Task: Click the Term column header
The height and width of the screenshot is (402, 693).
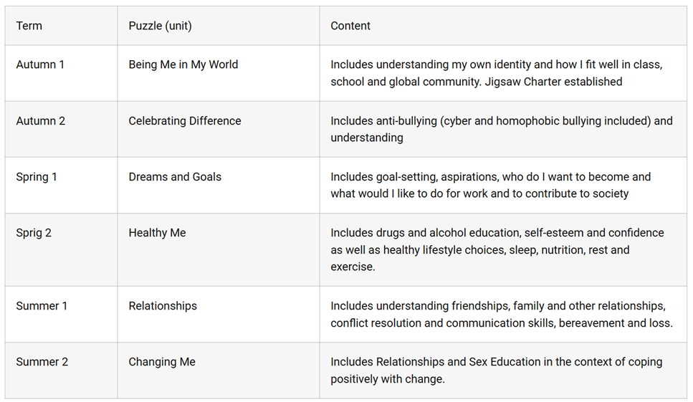Action: (29, 26)
